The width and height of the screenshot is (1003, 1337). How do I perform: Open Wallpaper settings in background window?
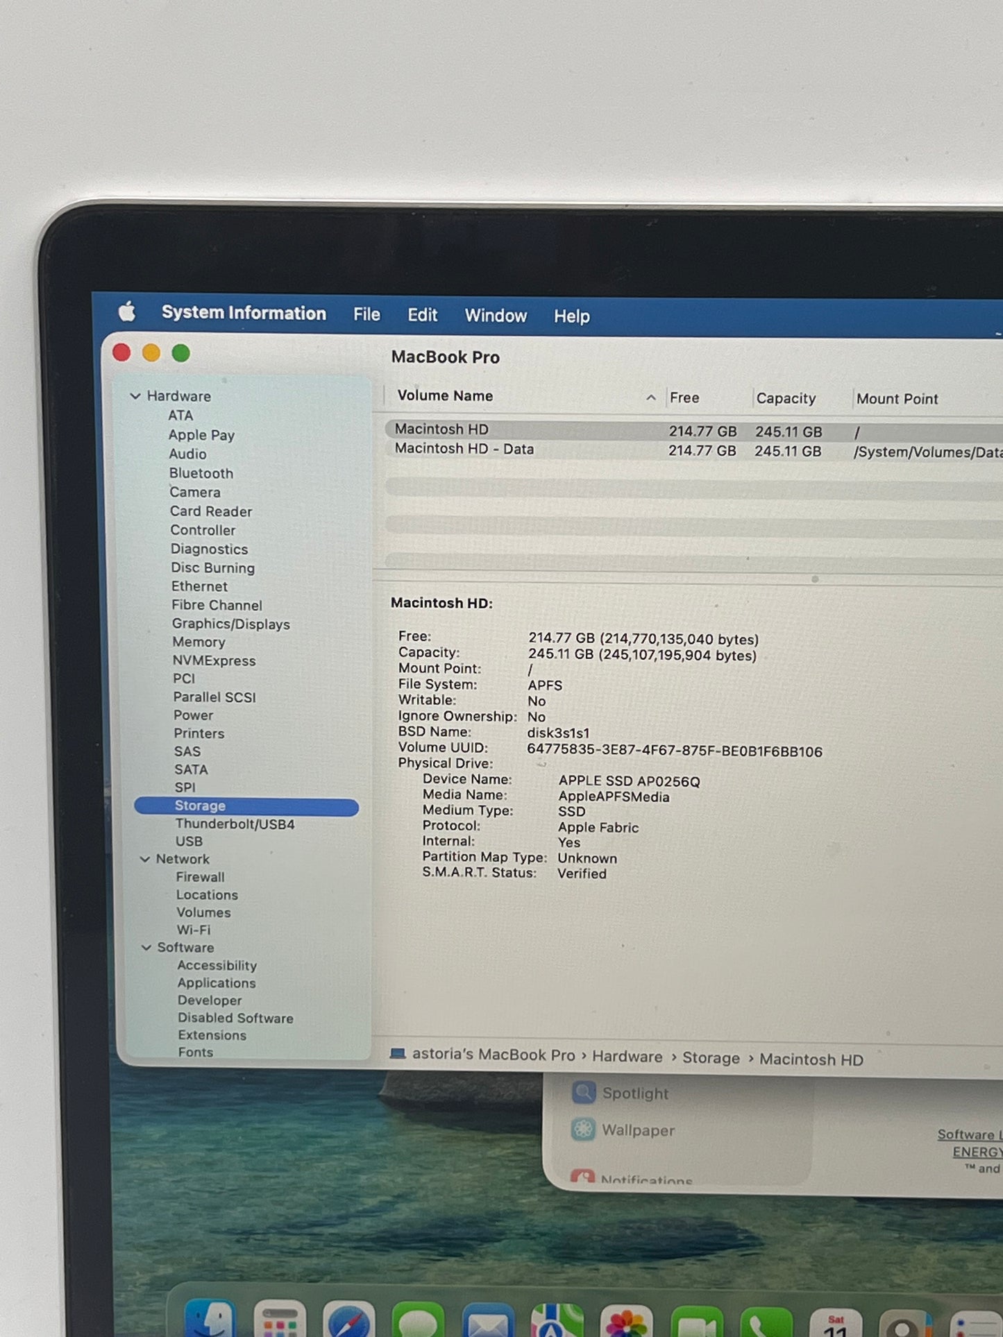point(638,1130)
